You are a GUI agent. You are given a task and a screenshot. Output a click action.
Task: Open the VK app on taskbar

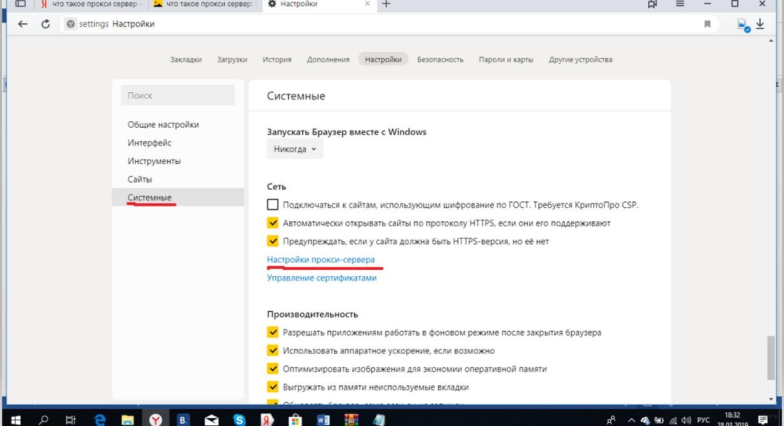[184, 420]
